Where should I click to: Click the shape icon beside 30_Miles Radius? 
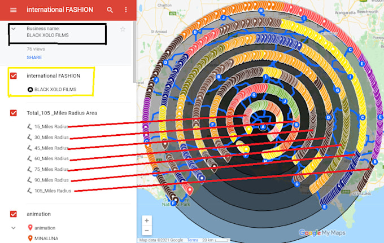(x=29, y=137)
